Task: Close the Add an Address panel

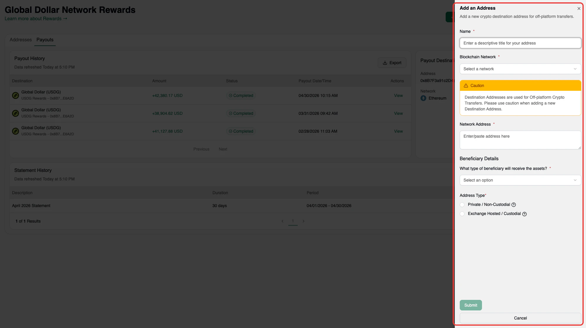Action: [579, 8]
